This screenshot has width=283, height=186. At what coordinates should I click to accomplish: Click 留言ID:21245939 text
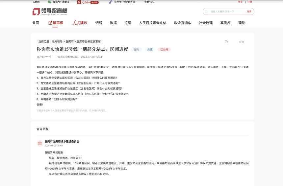pyautogui.click(x=68, y=57)
